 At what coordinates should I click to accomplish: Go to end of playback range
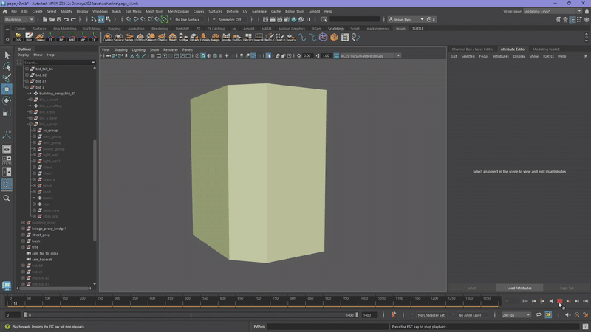586,301
